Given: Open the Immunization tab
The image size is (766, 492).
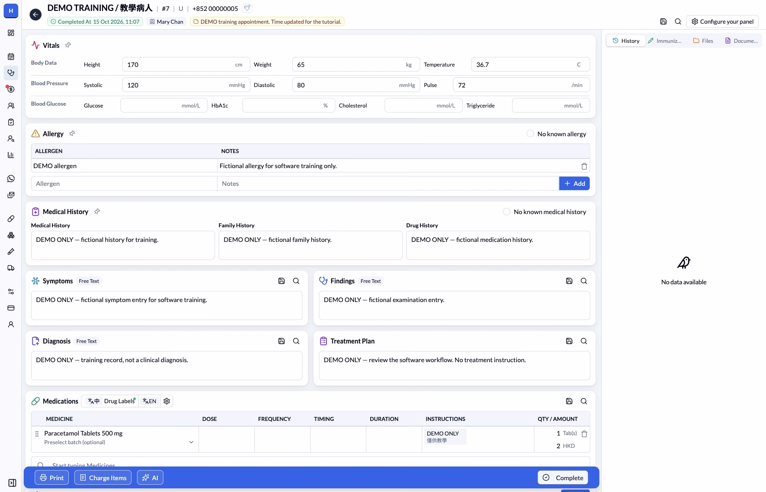Looking at the screenshot, I should click(x=665, y=41).
